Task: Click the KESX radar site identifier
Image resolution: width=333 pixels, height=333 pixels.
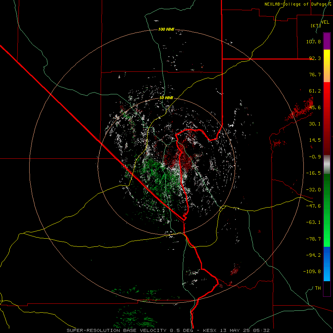Action: coord(209,330)
